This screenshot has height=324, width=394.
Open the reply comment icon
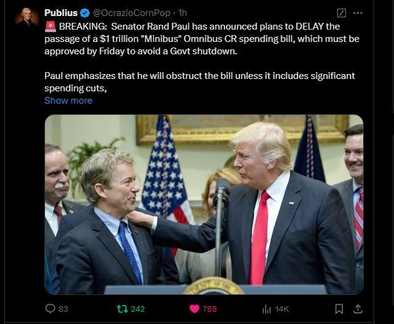pos(50,309)
